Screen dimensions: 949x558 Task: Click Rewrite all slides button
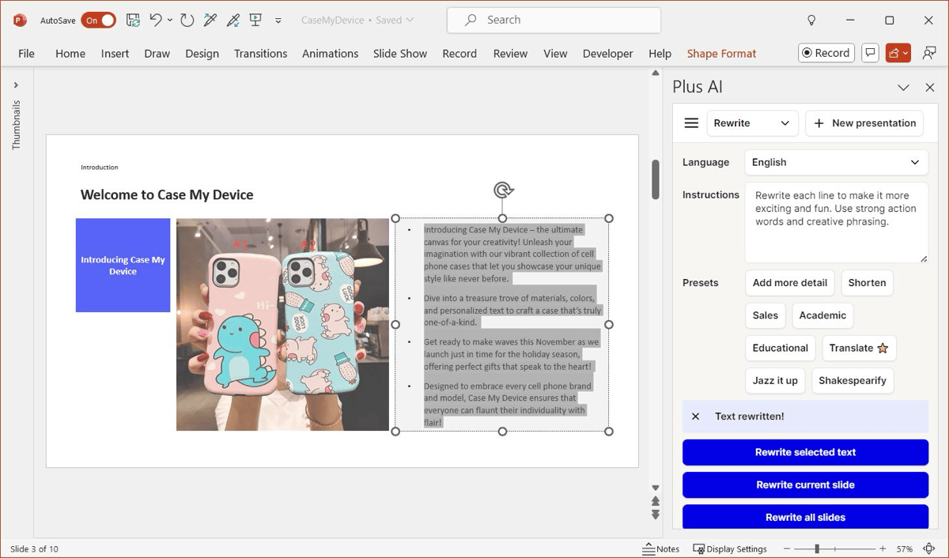pyautogui.click(x=805, y=517)
